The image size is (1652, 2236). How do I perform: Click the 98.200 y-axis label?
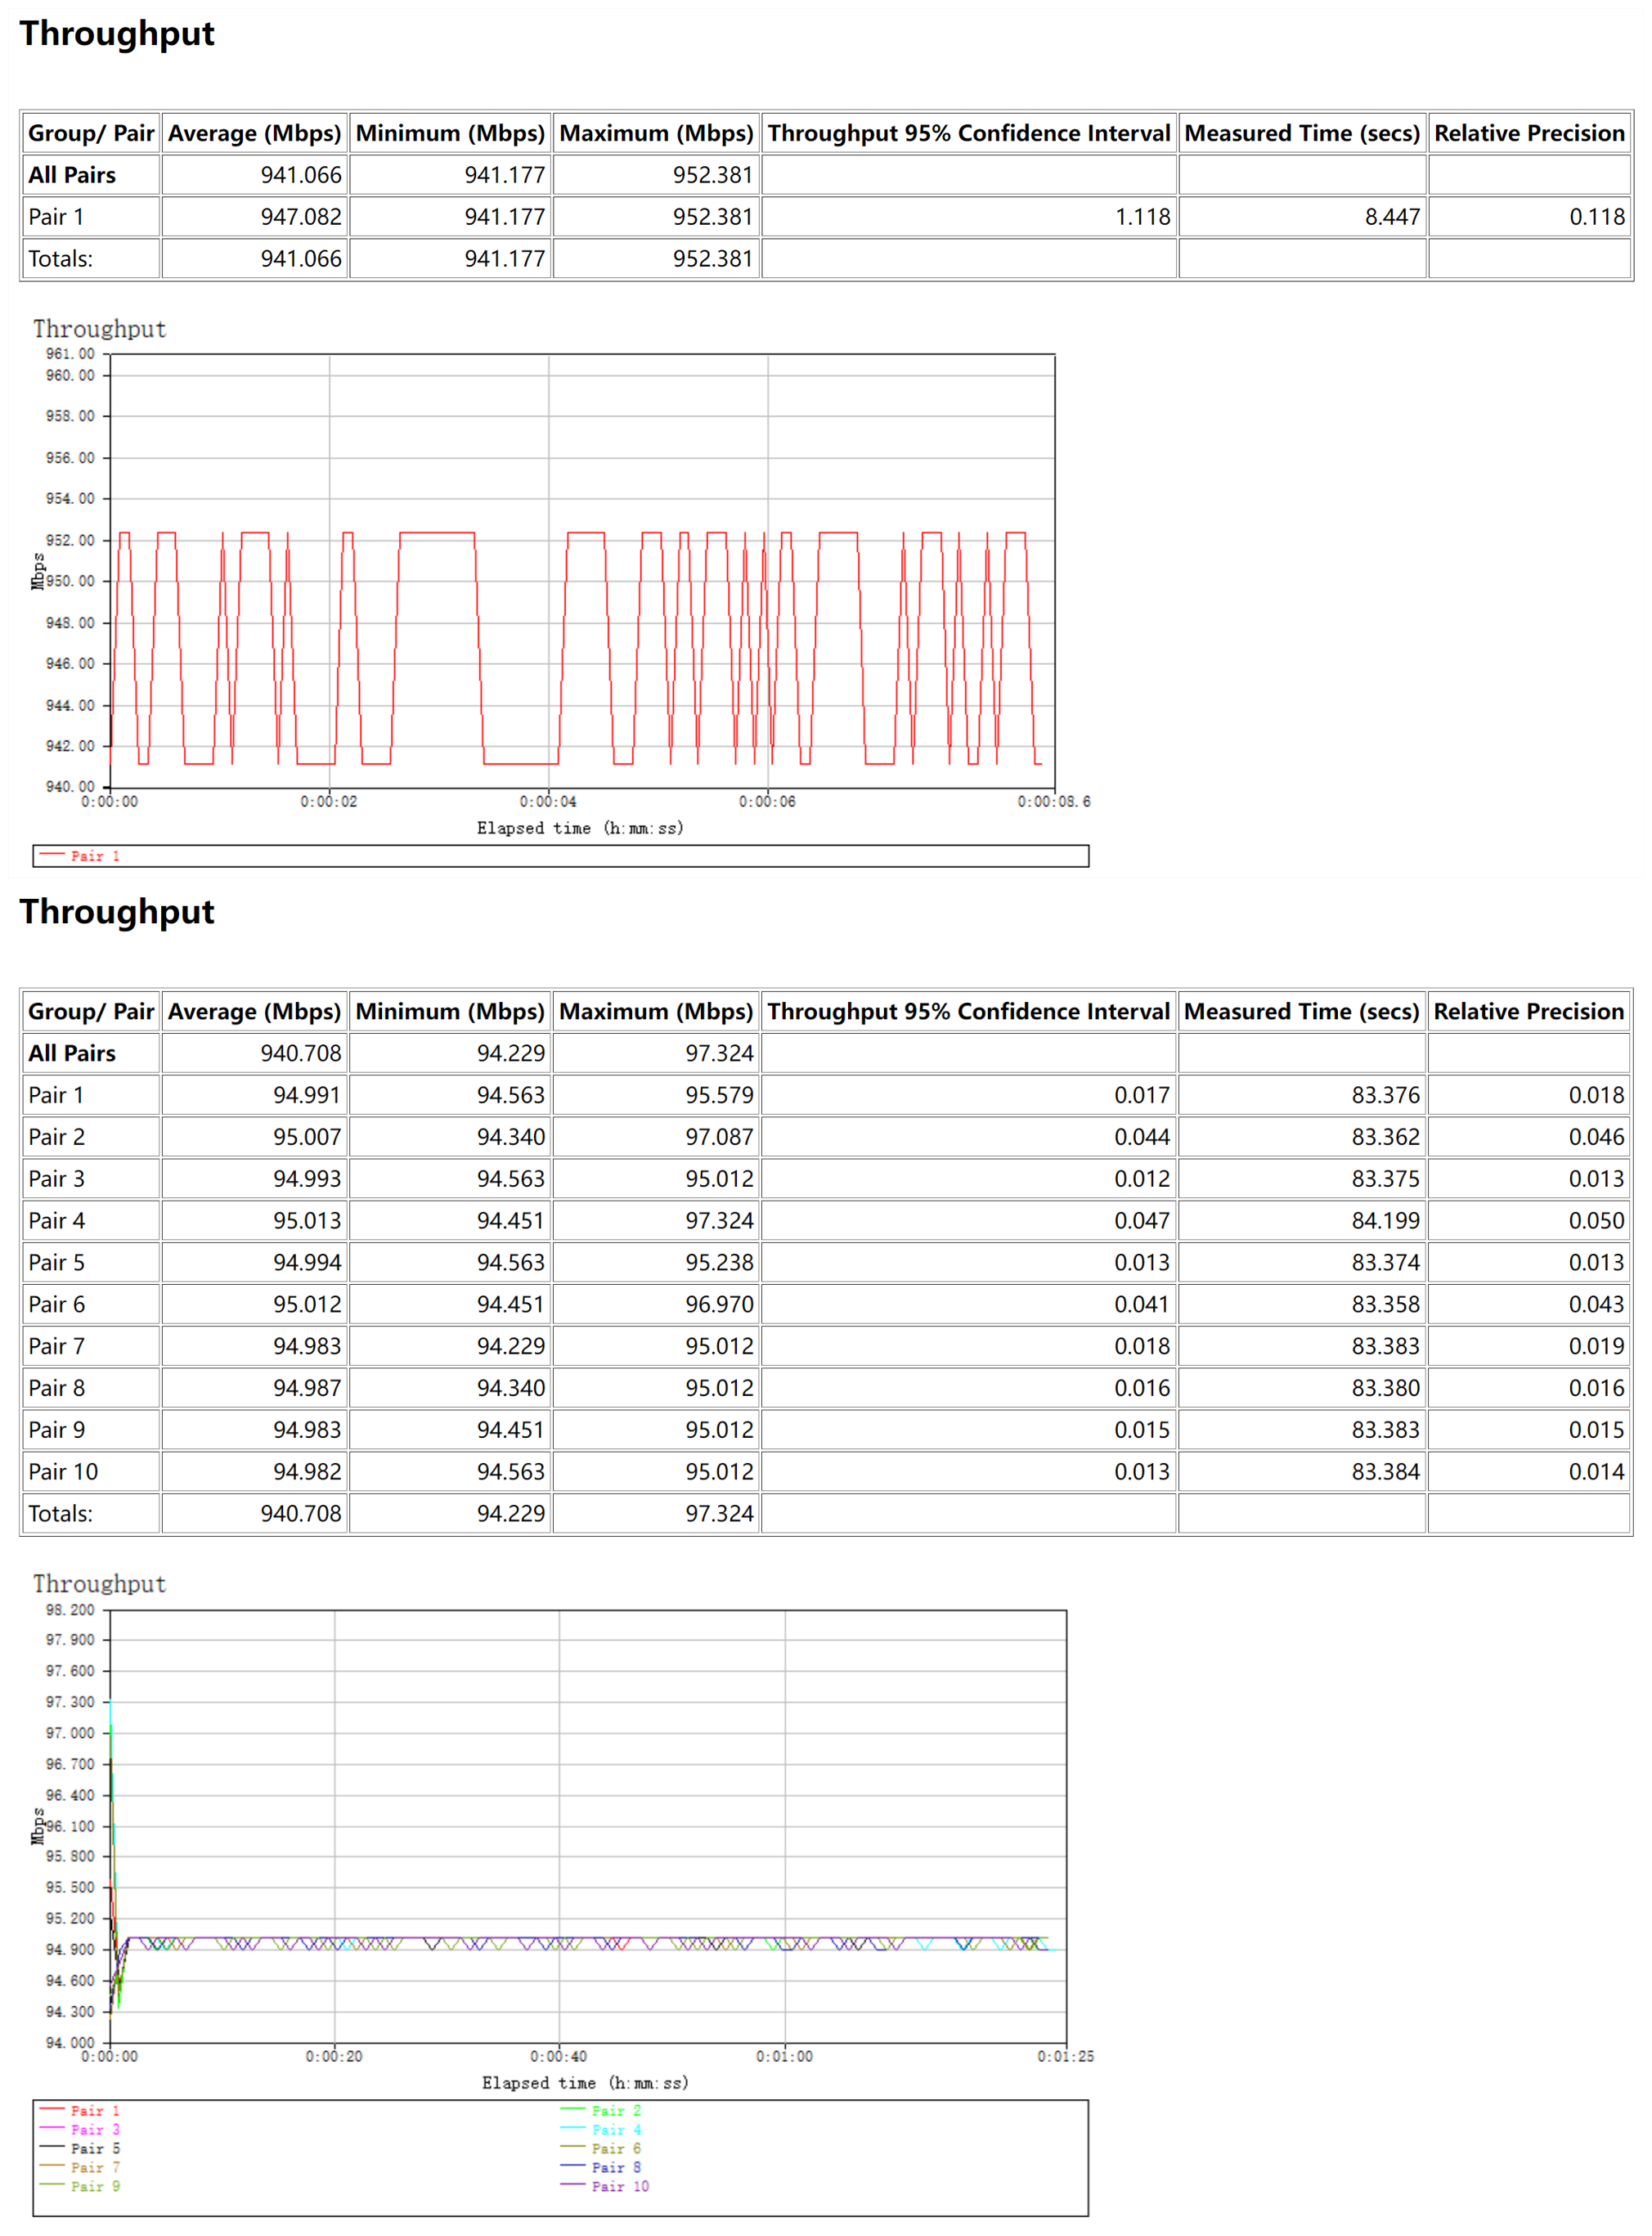pyautogui.click(x=70, y=1610)
